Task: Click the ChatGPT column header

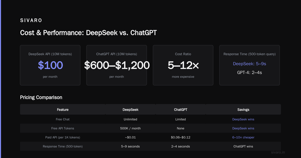Action: pyautogui.click(x=181, y=110)
